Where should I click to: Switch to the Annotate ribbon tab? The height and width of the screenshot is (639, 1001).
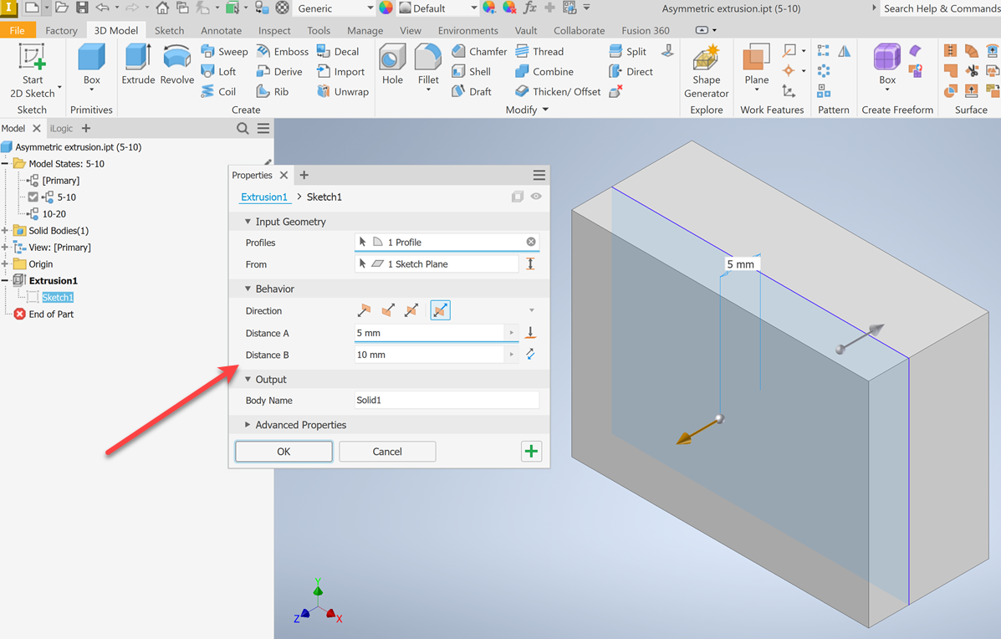tap(220, 30)
